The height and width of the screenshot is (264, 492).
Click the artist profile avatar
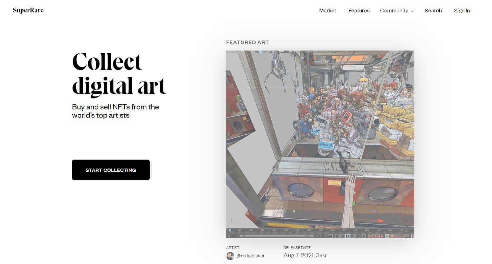(230, 256)
